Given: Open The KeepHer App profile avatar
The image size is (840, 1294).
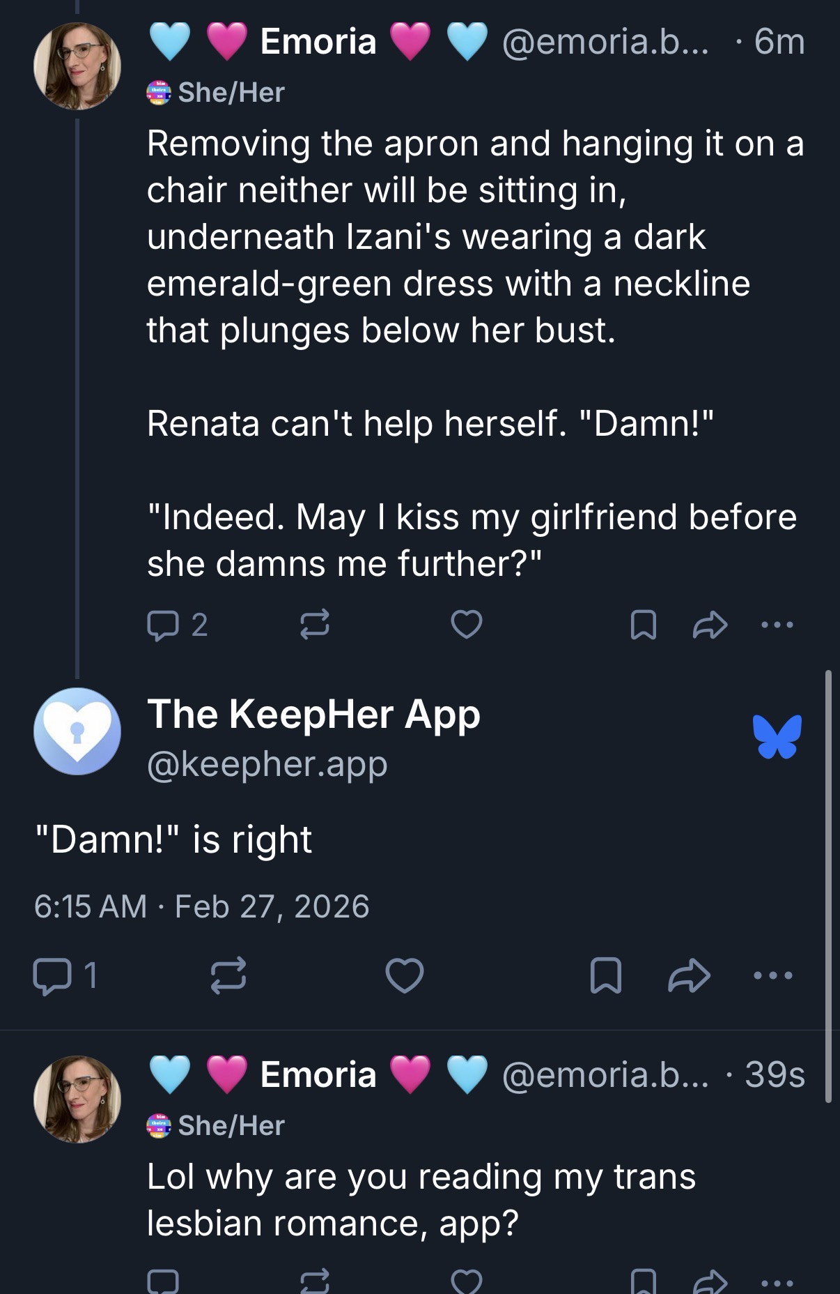Looking at the screenshot, I should [77, 731].
